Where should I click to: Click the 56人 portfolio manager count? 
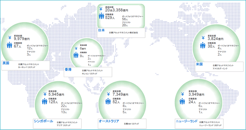tap(125, 19)
